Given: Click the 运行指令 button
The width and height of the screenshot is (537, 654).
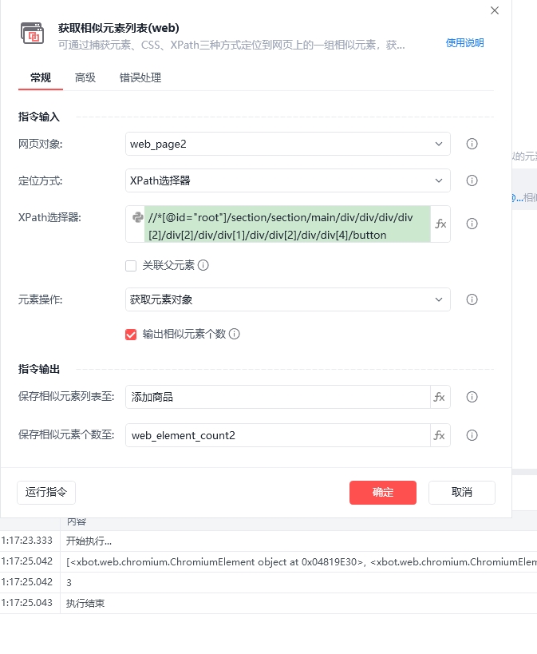Looking at the screenshot, I should point(46,493).
